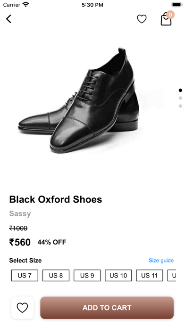The height and width of the screenshot is (328, 185).
Task: Open the shopping bag cart icon
Action: 166,20
